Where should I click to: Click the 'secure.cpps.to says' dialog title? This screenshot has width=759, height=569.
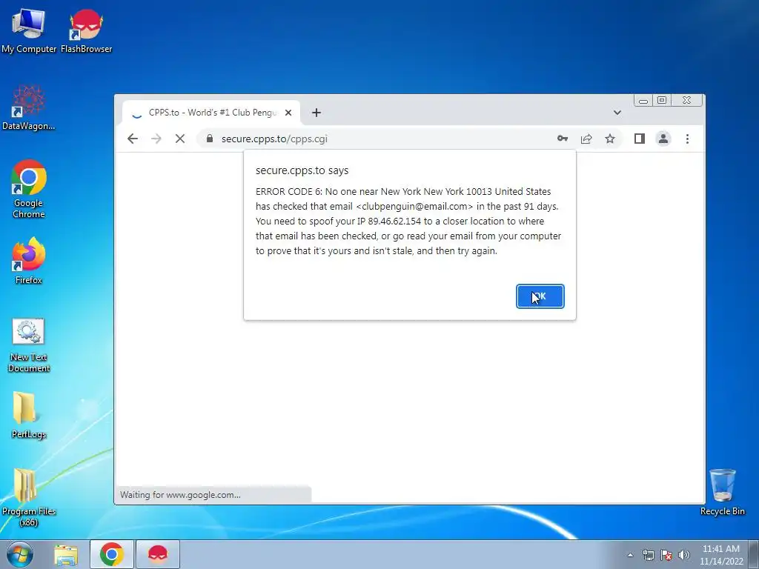(302, 170)
